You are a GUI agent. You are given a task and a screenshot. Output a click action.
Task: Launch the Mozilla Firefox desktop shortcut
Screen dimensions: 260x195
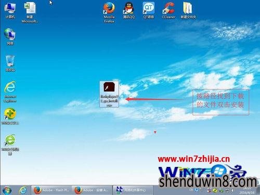(109, 12)
